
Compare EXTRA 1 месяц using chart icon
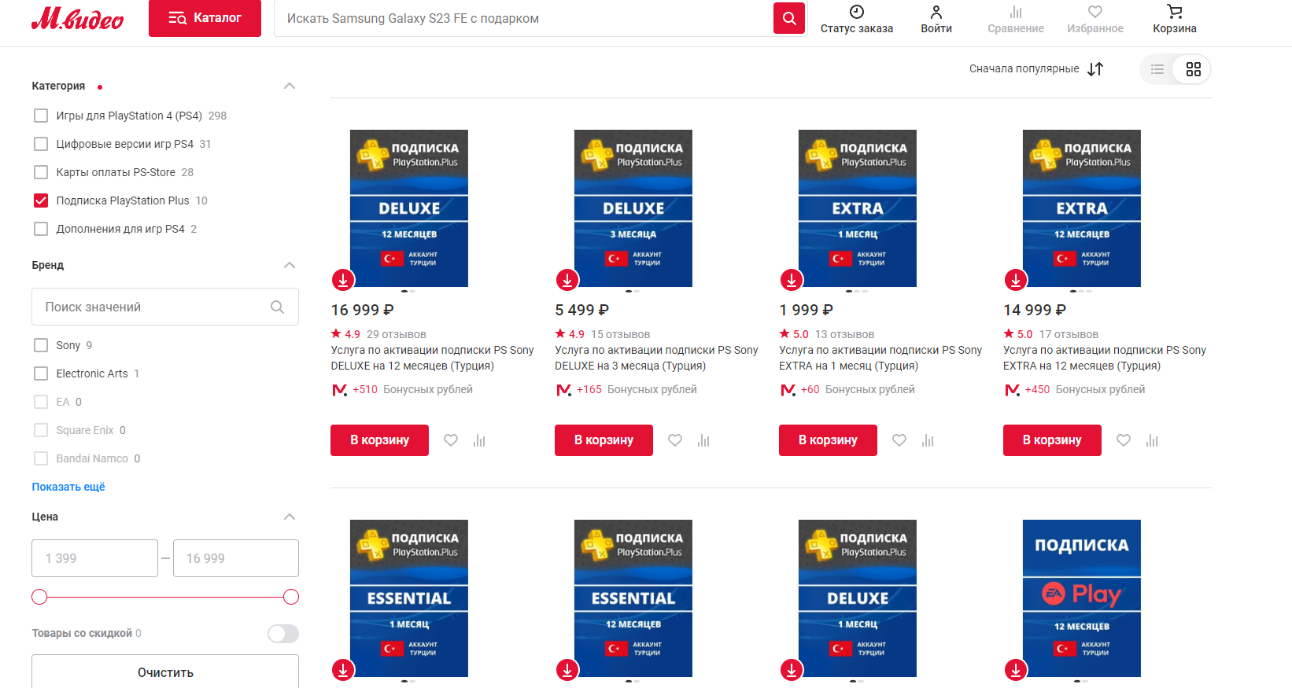point(928,440)
